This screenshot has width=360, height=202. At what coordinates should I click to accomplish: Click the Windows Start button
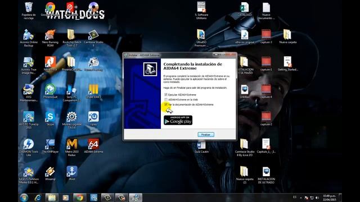click(24, 198)
